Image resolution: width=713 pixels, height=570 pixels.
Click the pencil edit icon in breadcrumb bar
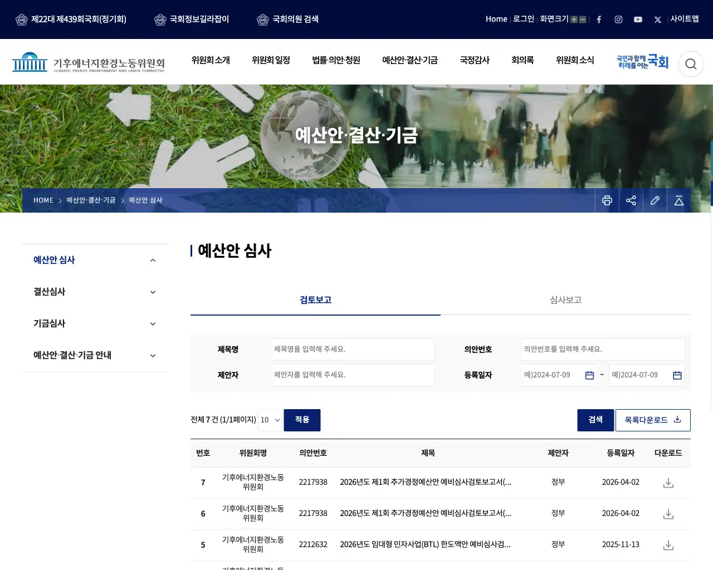[x=655, y=200]
